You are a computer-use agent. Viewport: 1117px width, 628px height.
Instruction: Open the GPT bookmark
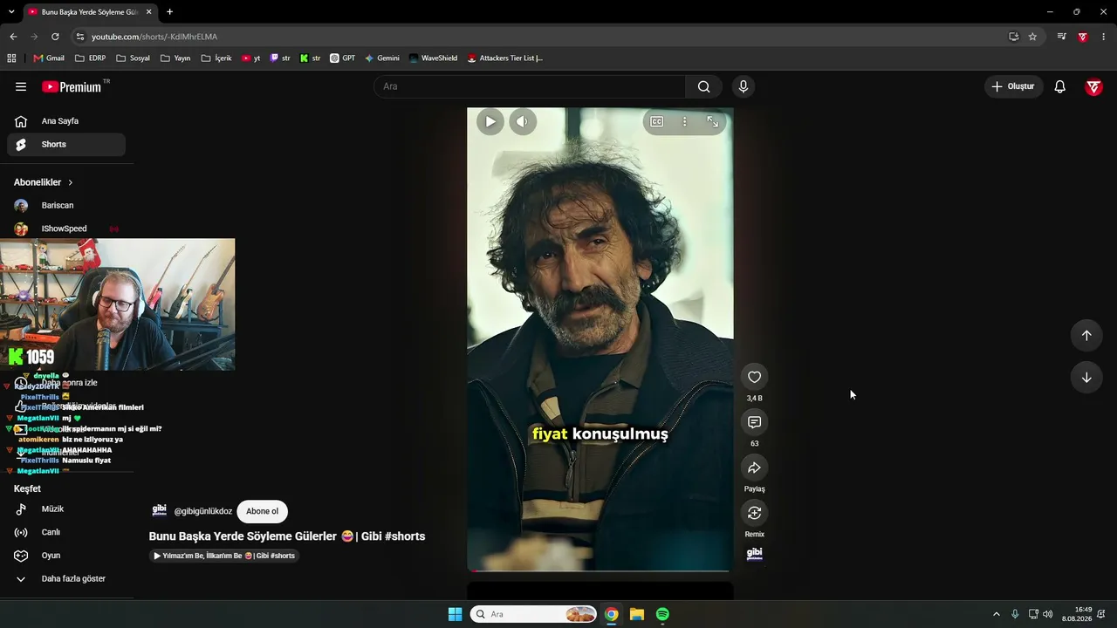(x=342, y=58)
